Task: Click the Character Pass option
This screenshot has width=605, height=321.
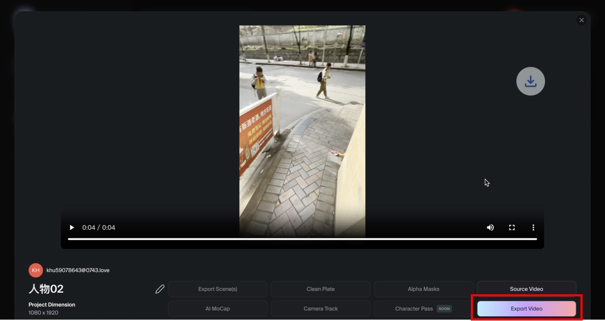Action: tap(414, 309)
